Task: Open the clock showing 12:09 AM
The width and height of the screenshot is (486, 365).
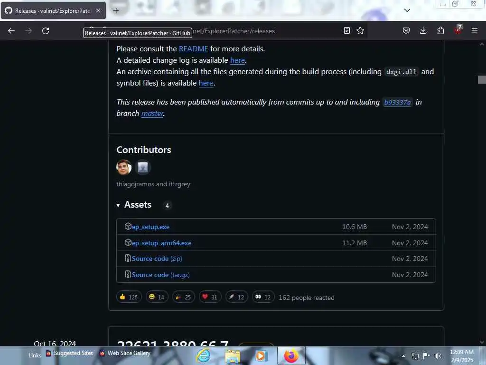Action: [462, 356]
